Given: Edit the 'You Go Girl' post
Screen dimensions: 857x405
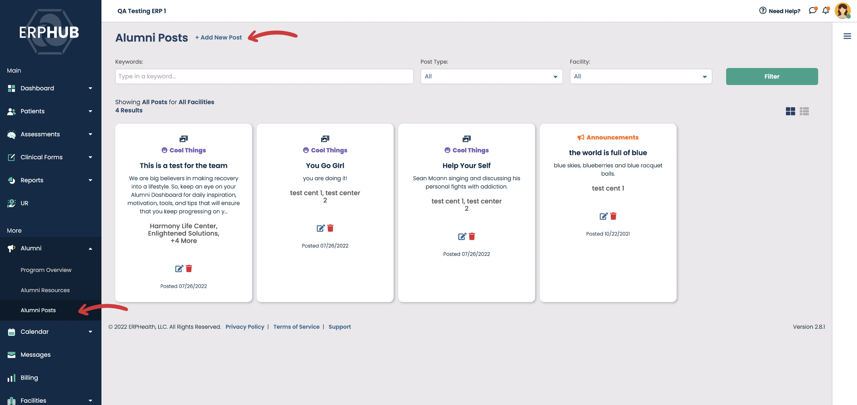Looking at the screenshot, I should coord(320,228).
